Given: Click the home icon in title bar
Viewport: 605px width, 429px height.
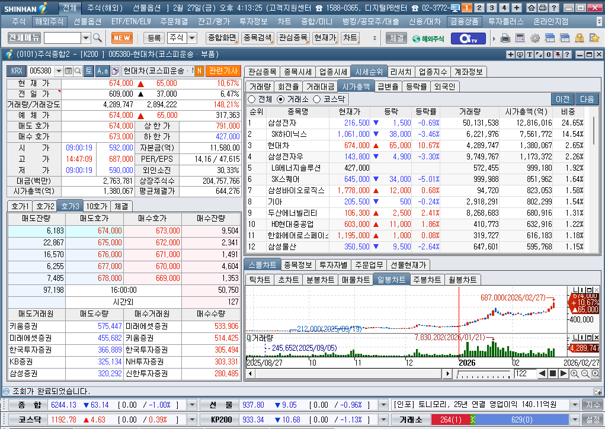Looking at the screenshot, I should coord(531,8).
